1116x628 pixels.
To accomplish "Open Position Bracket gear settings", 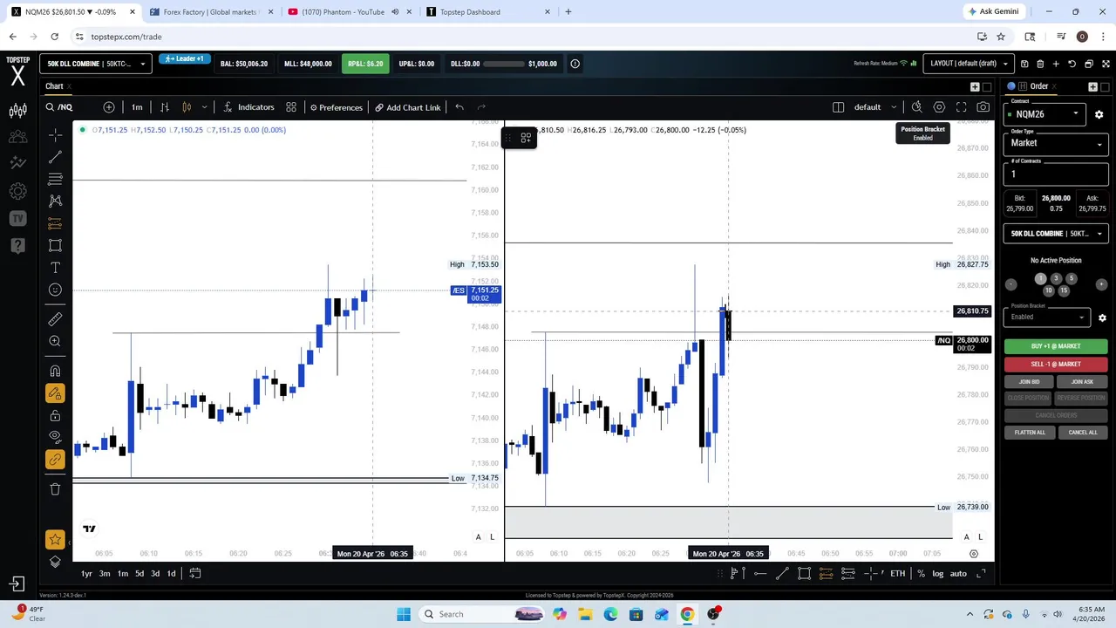I will [1102, 317].
